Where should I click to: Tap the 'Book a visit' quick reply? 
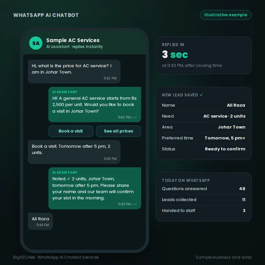pyautogui.click(x=71, y=131)
